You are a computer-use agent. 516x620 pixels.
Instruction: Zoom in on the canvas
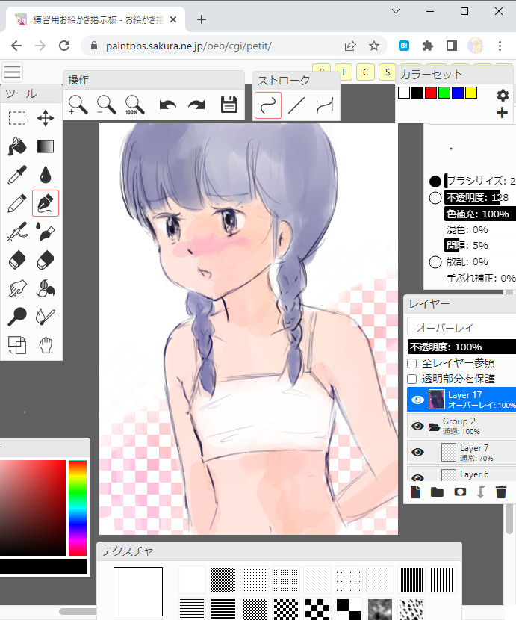(78, 105)
